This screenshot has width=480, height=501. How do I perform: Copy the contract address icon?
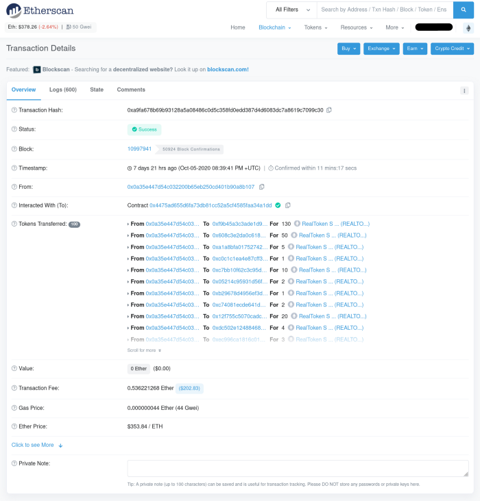288,205
